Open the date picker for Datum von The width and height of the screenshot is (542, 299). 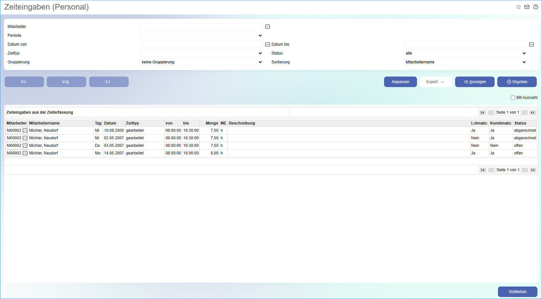(x=268, y=44)
